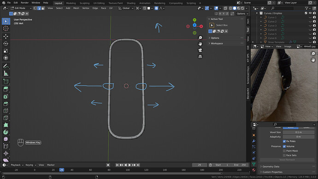Open the Material properties tab icon

254,170
